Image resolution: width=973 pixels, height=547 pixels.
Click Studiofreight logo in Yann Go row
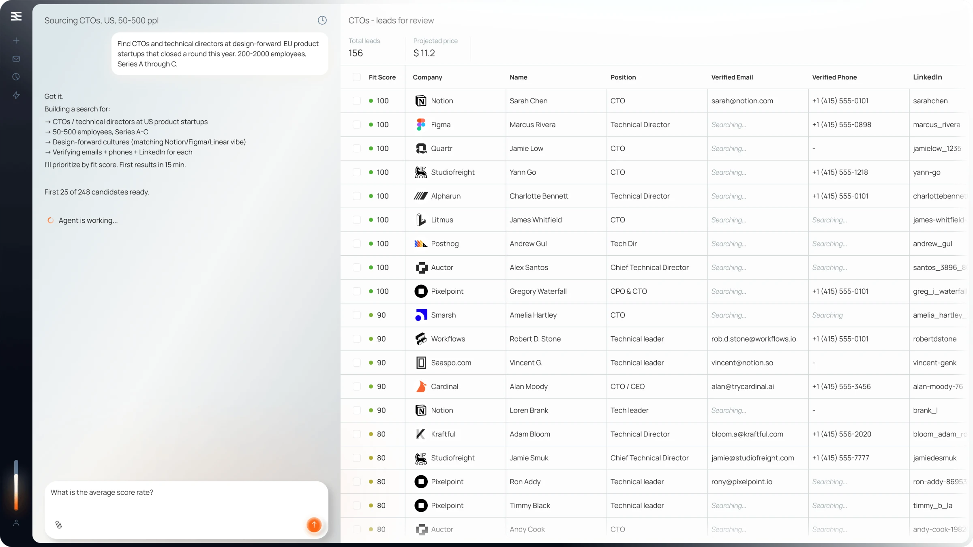[421, 172]
